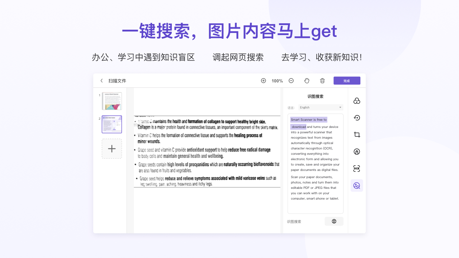Zoom in on the scanned document
The height and width of the screenshot is (258, 459).
pyautogui.click(x=263, y=81)
